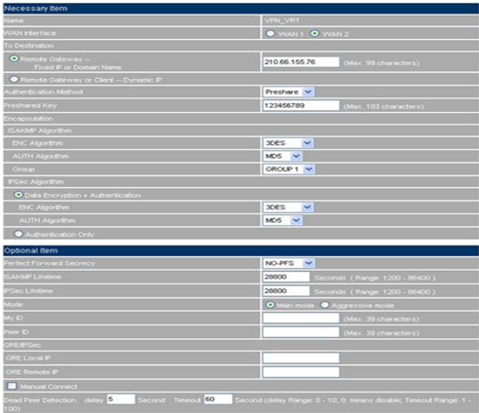
Task: Open the Authentication Method dropdown
Action: click(x=288, y=92)
